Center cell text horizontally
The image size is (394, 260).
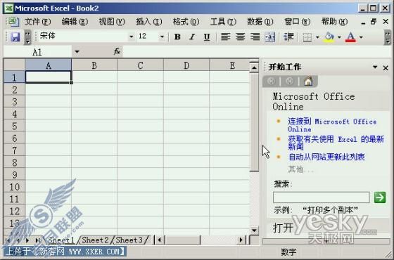(240, 37)
